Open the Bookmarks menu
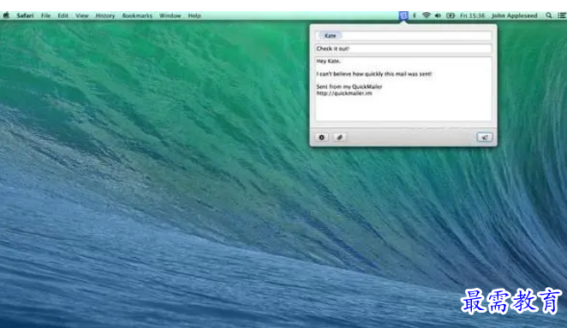 (137, 15)
